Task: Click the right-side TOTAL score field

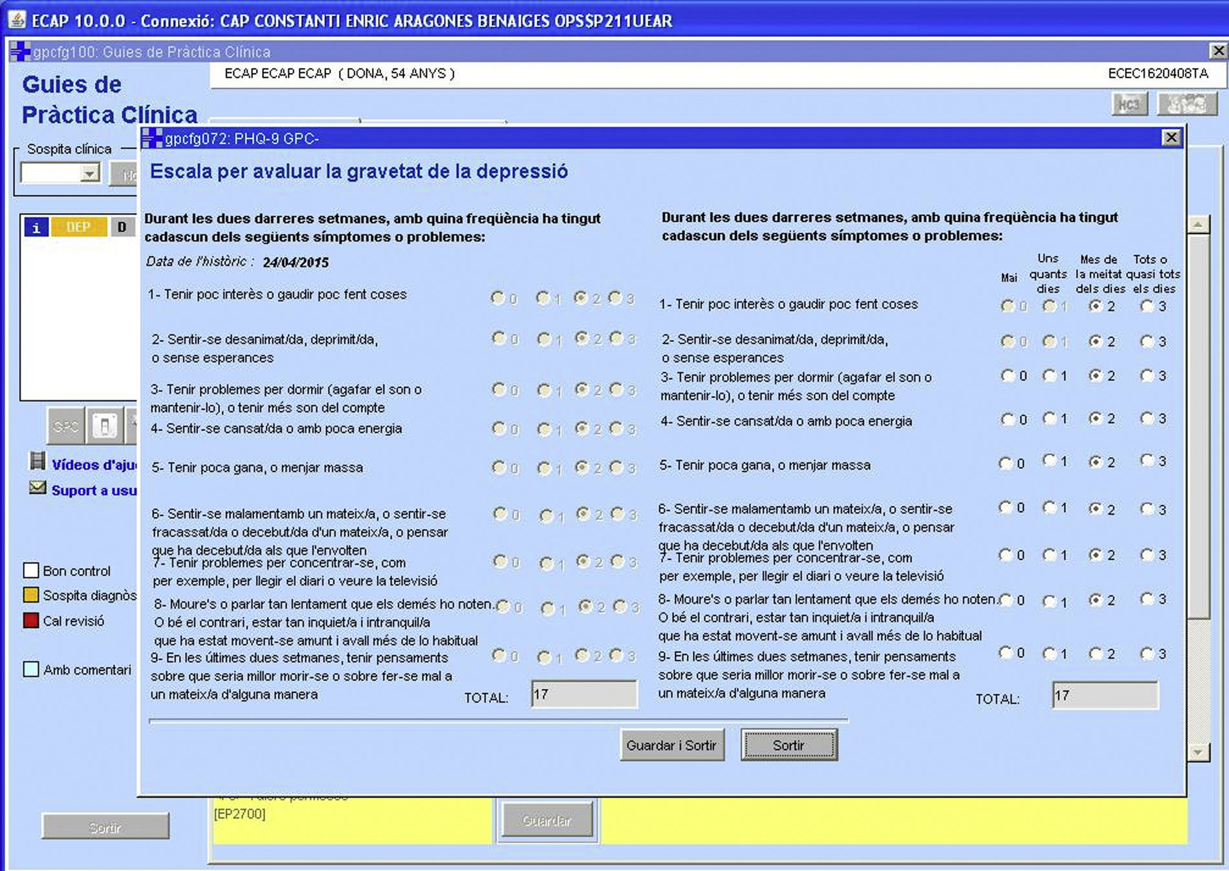Action: pyautogui.click(x=1105, y=696)
